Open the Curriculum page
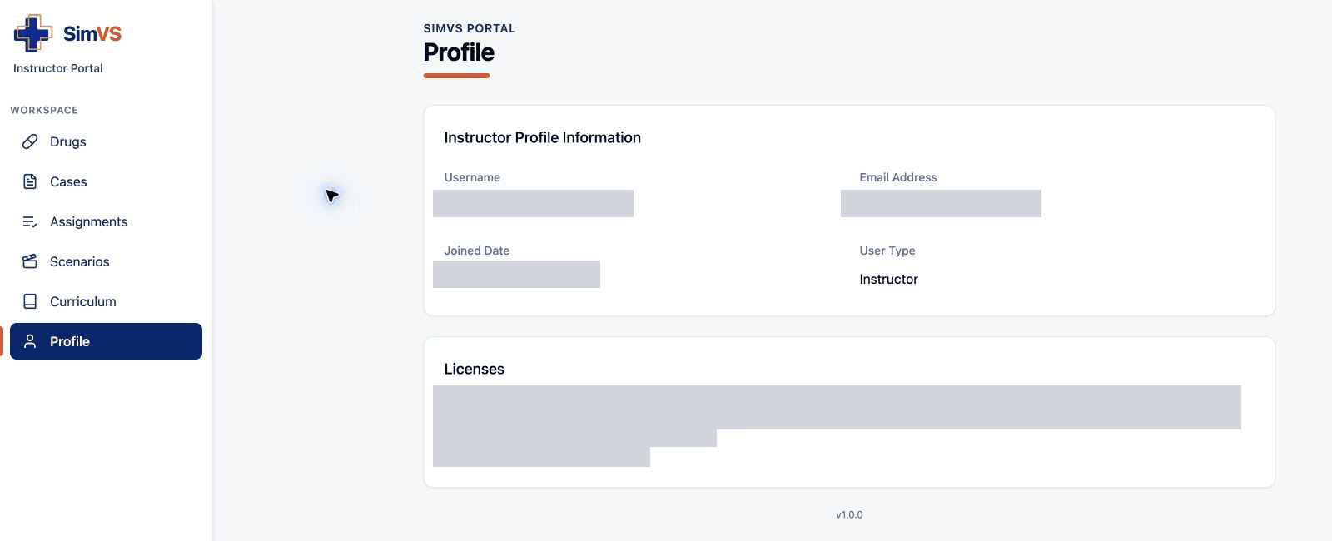 pyautogui.click(x=106, y=301)
